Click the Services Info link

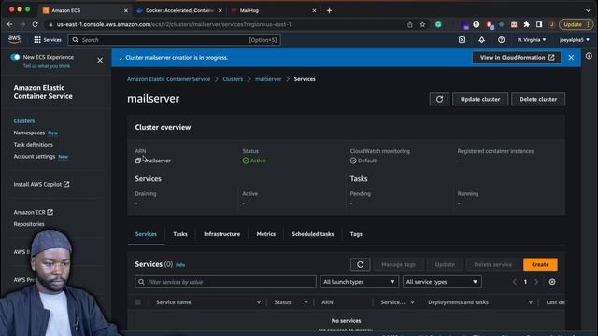pyautogui.click(x=180, y=265)
